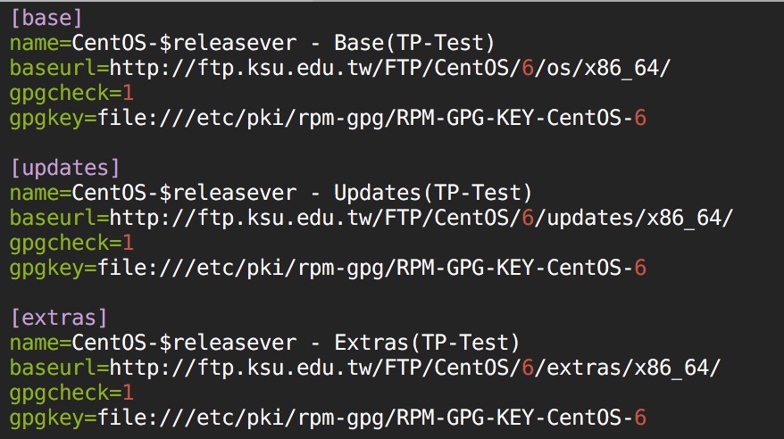The image size is (784, 439).
Task: Click the baseurl ending in /extras/x86_64/
Action: click(415, 369)
